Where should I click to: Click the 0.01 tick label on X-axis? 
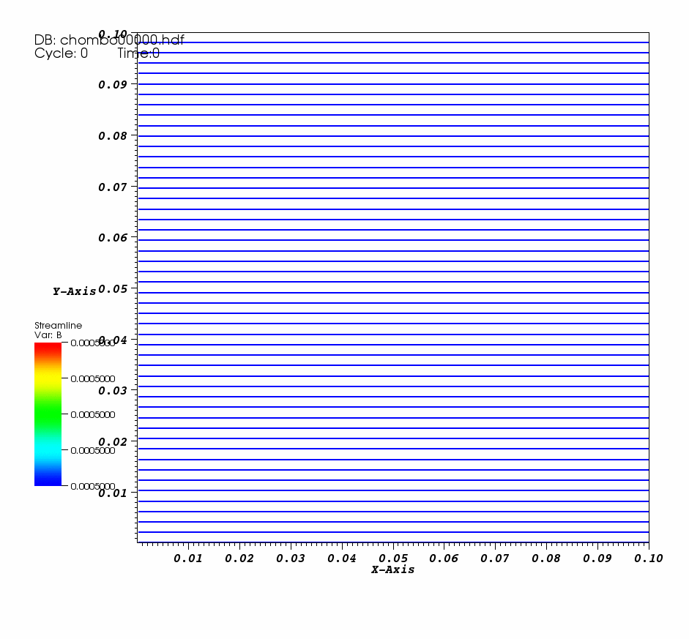click(x=188, y=558)
